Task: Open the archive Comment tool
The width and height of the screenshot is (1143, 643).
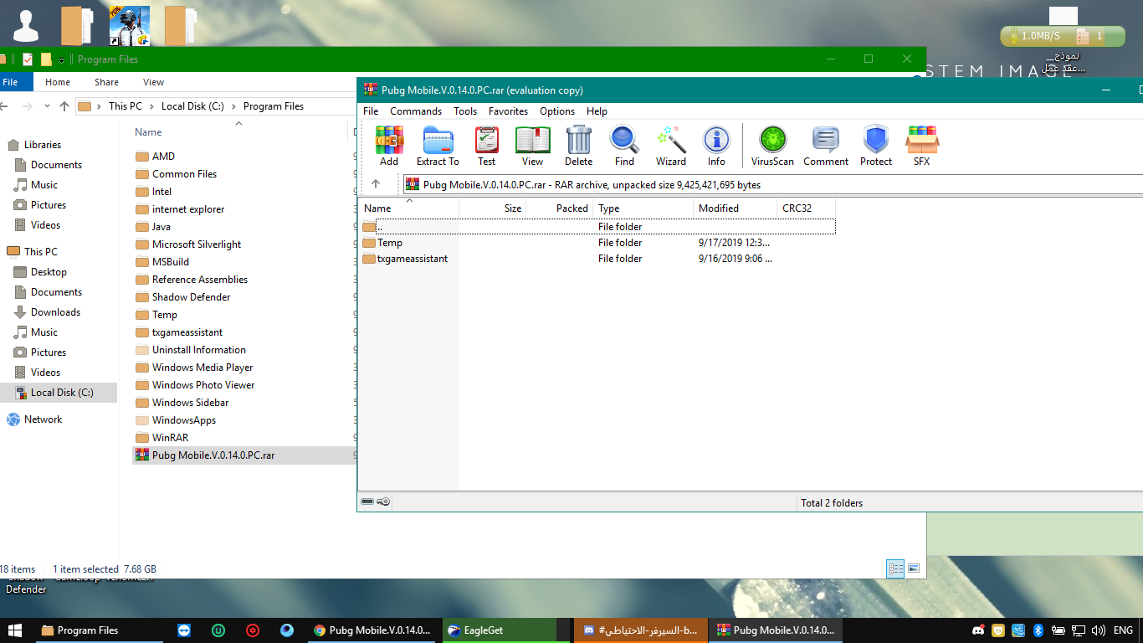Action: pos(825,146)
